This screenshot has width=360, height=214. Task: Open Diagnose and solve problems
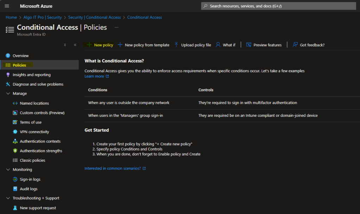[x=38, y=84]
